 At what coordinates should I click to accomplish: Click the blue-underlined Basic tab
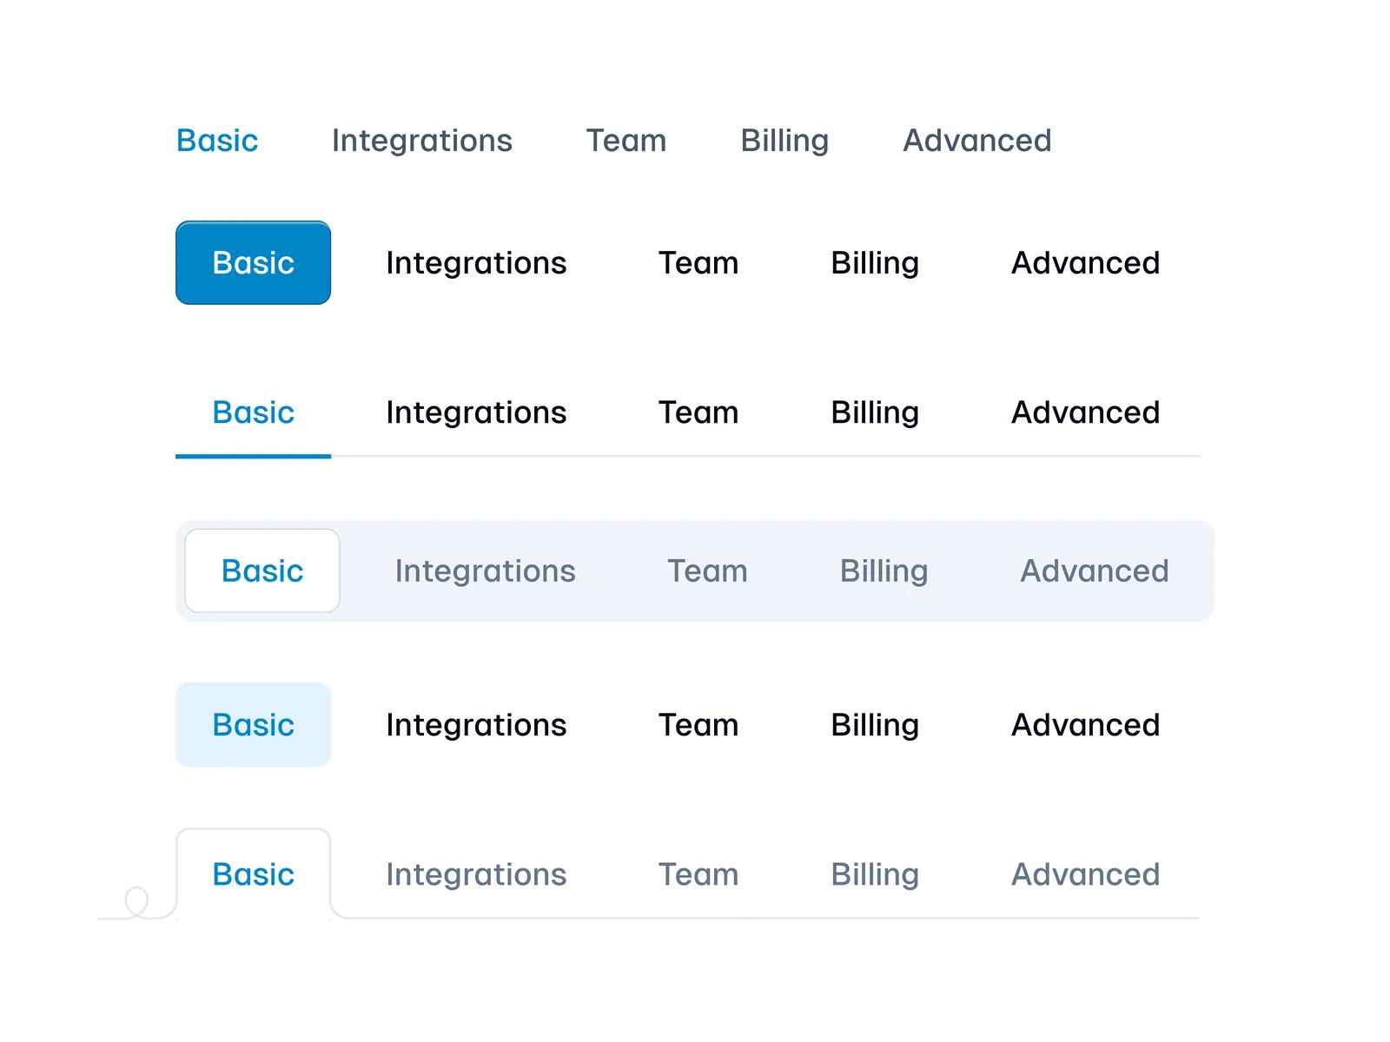(253, 412)
